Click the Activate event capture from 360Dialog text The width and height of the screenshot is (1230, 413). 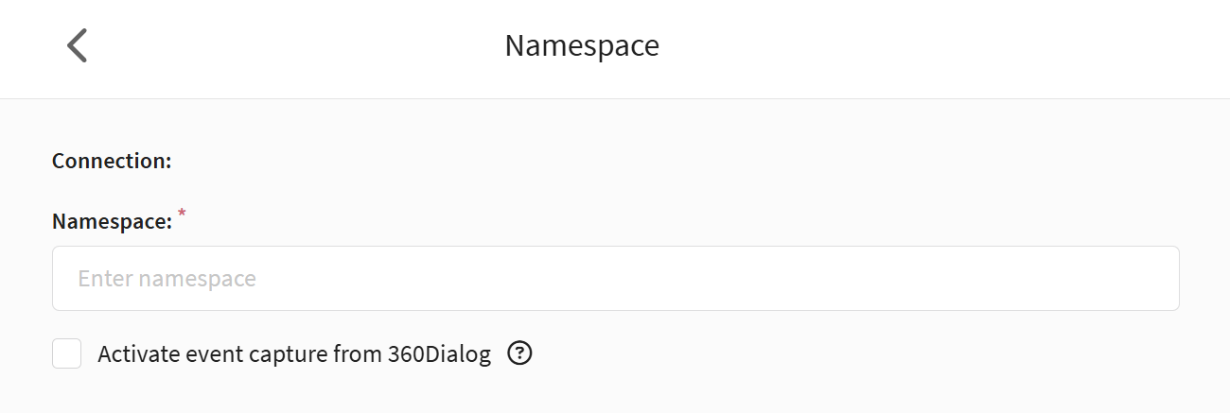pyautogui.click(x=294, y=354)
